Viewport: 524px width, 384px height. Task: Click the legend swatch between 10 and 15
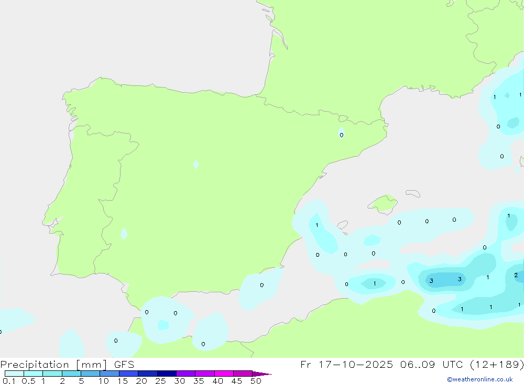[x=110, y=374]
